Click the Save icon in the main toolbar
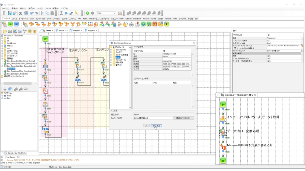 10,13
